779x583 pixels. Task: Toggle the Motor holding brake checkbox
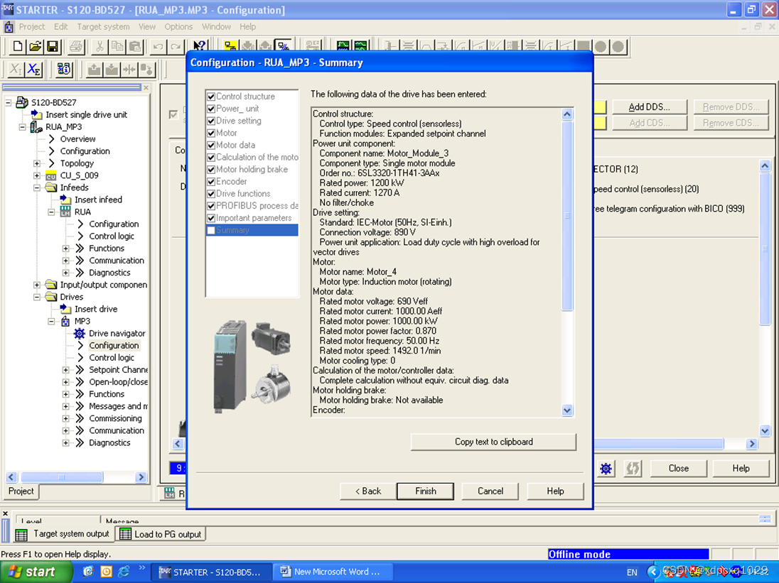click(211, 170)
